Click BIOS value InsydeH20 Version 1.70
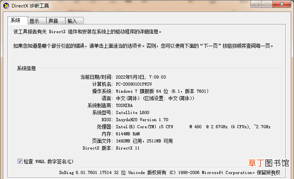 [142, 119]
